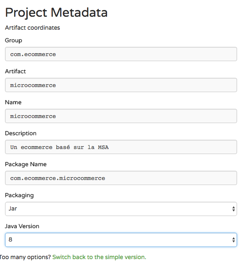
Task: Click the Too many options text
Action: [25, 257]
